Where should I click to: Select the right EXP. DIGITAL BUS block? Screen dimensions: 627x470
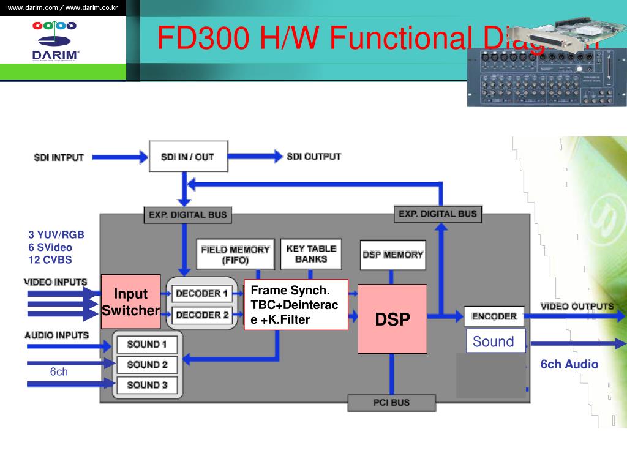(437, 214)
